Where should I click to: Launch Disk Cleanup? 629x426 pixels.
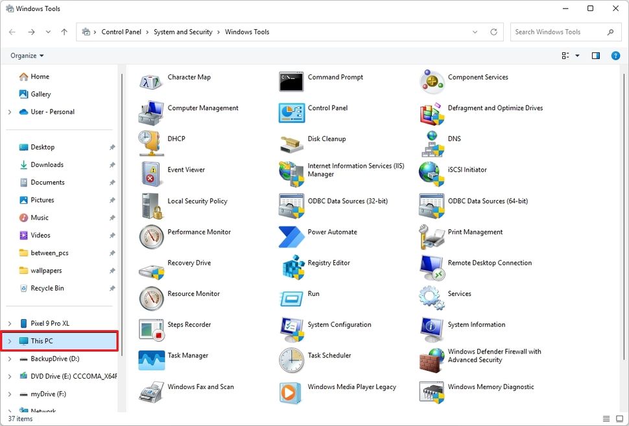click(x=328, y=139)
